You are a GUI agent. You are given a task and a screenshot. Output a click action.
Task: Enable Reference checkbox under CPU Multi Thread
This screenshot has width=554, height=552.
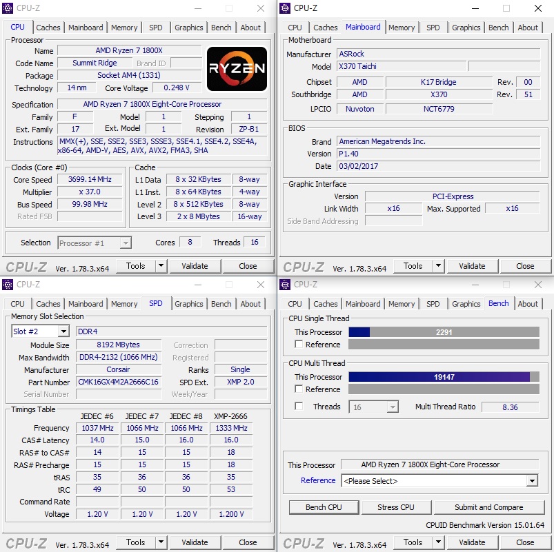pos(299,389)
